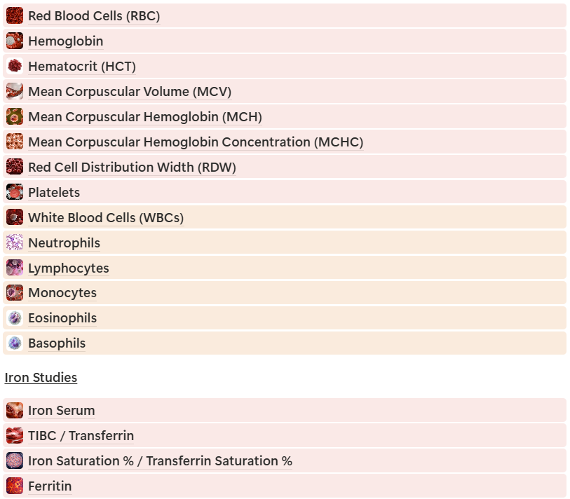This screenshot has height=499, width=570.
Task: Click the Neutrophils purple cell icon
Action: [15, 242]
